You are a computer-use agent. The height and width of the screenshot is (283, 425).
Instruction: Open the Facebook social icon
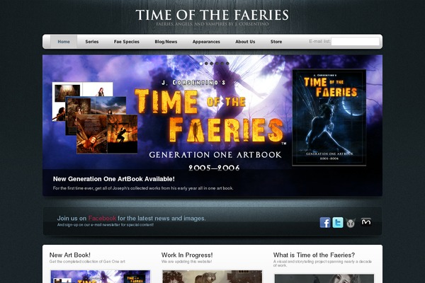[x=325, y=223]
